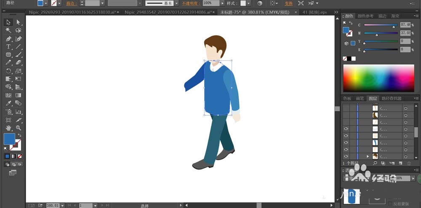Open the fill color dropdown in control bar
Viewport: 421px width, 208px height.
tap(46, 3)
